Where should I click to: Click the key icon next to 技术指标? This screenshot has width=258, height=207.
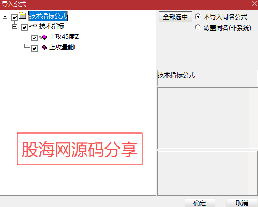[33, 26]
